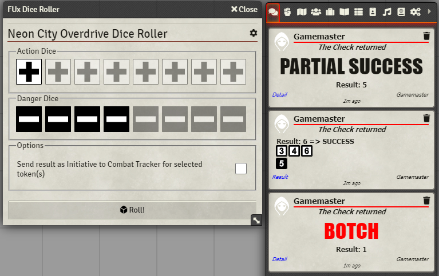
Task: Select the seventh Action die plus
Action: pyautogui.click(x=204, y=71)
